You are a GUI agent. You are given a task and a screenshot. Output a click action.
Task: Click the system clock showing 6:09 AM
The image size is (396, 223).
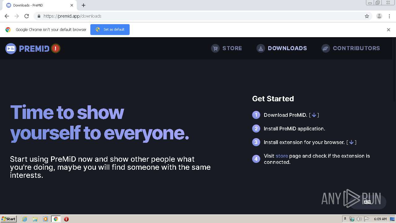380,219
